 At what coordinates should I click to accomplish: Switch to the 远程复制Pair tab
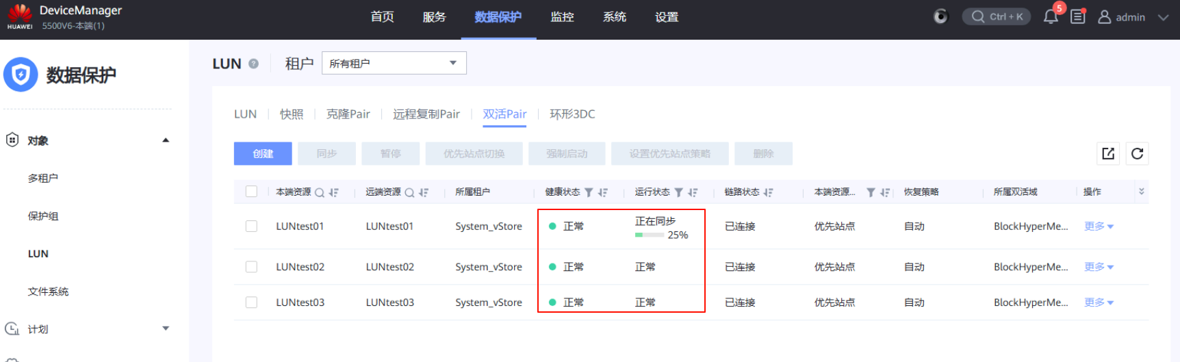[x=426, y=114]
